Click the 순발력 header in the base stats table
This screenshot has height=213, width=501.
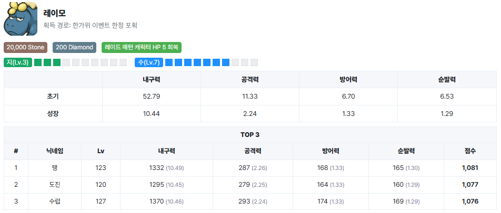(446, 79)
